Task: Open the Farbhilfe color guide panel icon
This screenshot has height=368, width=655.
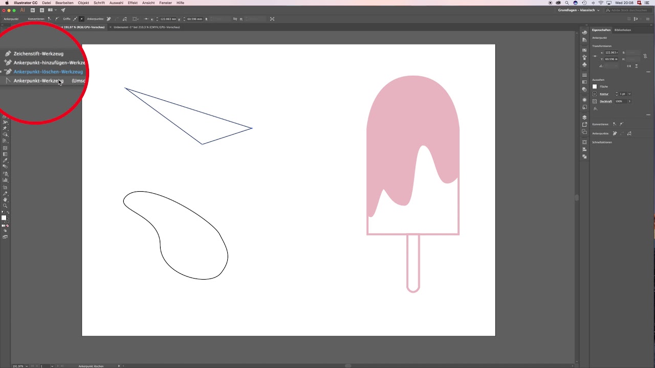Action: [x=584, y=39]
